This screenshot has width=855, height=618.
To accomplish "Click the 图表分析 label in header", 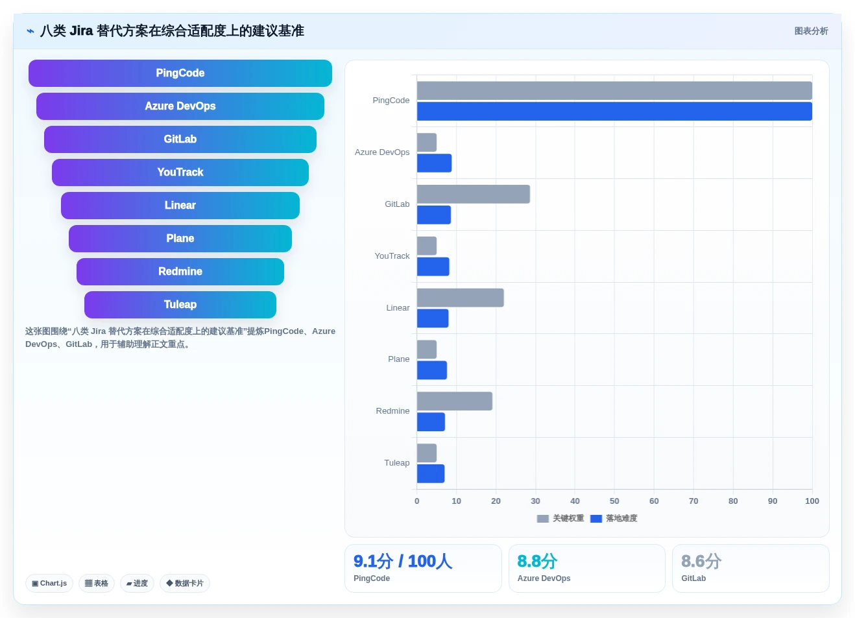I will [811, 31].
